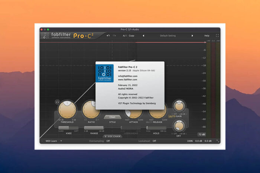Image resolution: width=260 pixels, height=173 pixels.
Task: Click the resize corner icon
Action: click(218, 141)
